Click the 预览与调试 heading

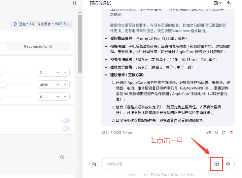pyautogui.click(x=100, y=3)
